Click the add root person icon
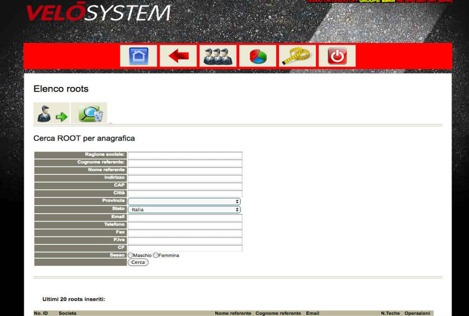This screenshot has height=316, width=469. 52,113
